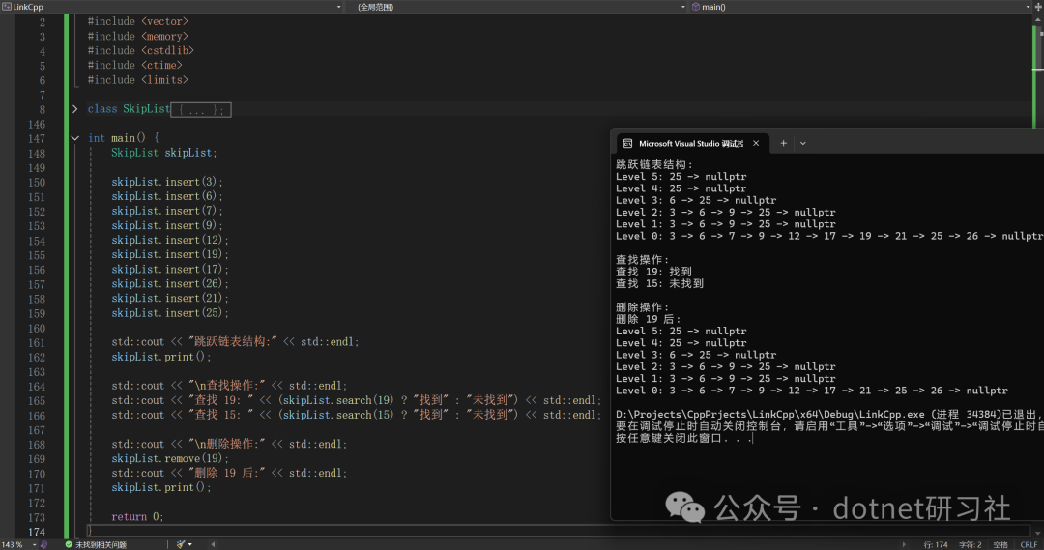Click the IntelliCode icon in status bar
Image resolution: width=1044 pixels, height=550 pixels.
tap(43, 544)
